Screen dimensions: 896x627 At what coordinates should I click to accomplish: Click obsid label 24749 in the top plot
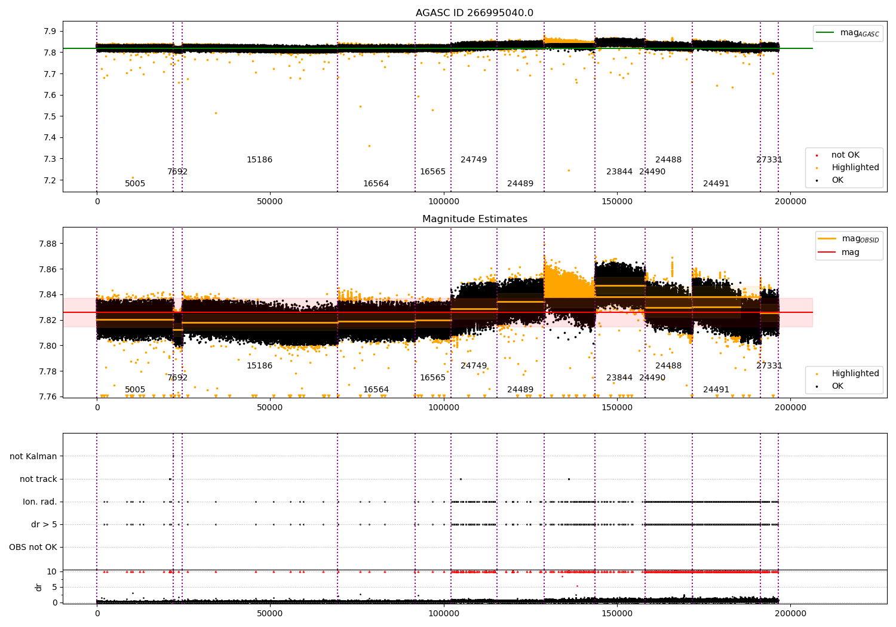point(474,160)
